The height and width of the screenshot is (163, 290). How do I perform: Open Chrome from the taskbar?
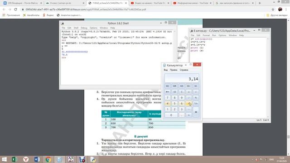(x=48, y=159)
